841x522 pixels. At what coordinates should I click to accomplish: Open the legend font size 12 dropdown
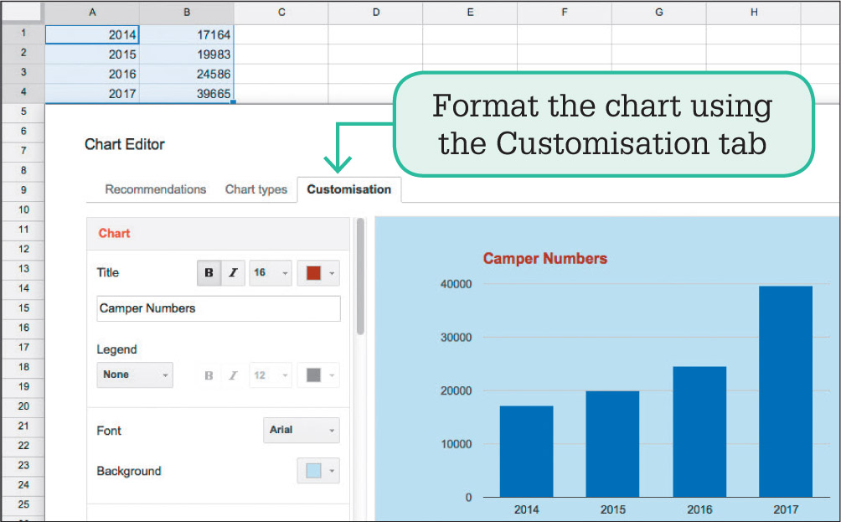pos(271,375)
